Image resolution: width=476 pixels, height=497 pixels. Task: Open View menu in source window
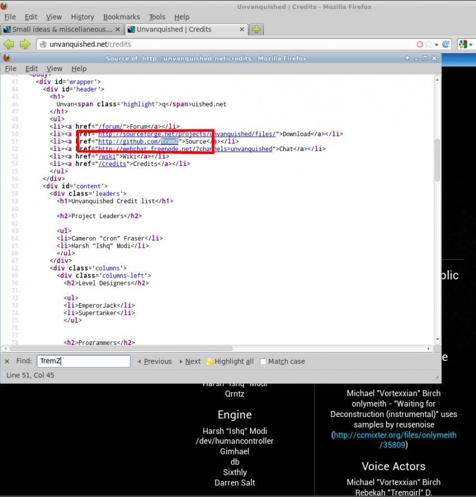pos(54,69)
